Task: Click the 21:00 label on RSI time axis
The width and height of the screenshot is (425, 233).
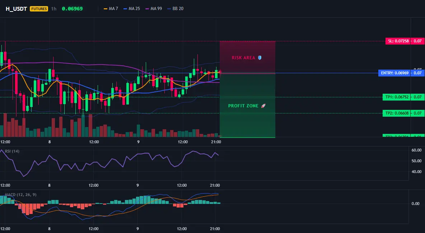Action: (215, 185)
